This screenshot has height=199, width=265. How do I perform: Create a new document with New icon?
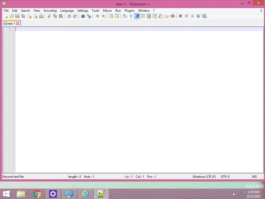point(6,16)
